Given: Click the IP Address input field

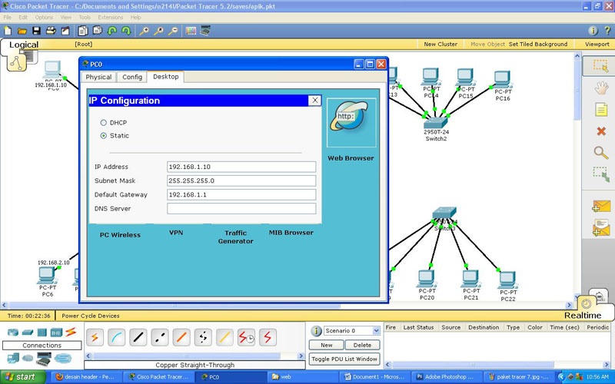Looking at the screenshot, I should click(x=241, y=167).
